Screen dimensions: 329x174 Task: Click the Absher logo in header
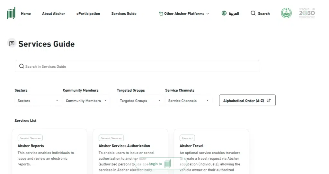(11, 13)
